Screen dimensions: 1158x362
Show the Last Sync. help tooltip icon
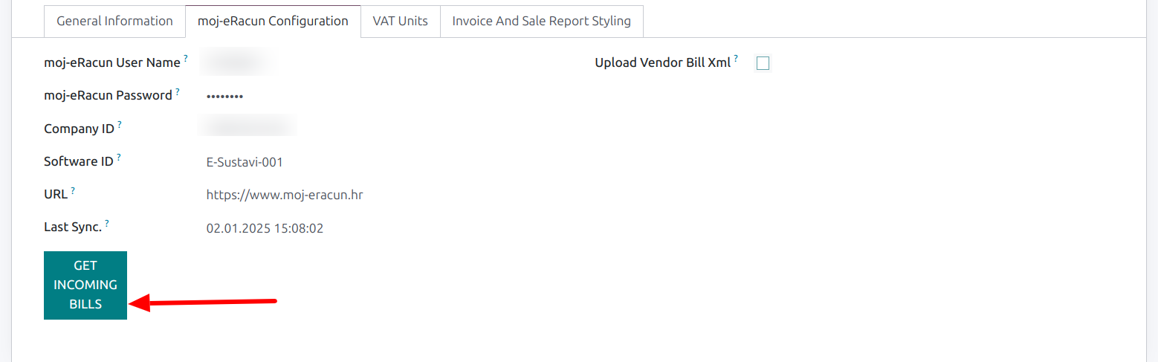click(x=107, y=222)
